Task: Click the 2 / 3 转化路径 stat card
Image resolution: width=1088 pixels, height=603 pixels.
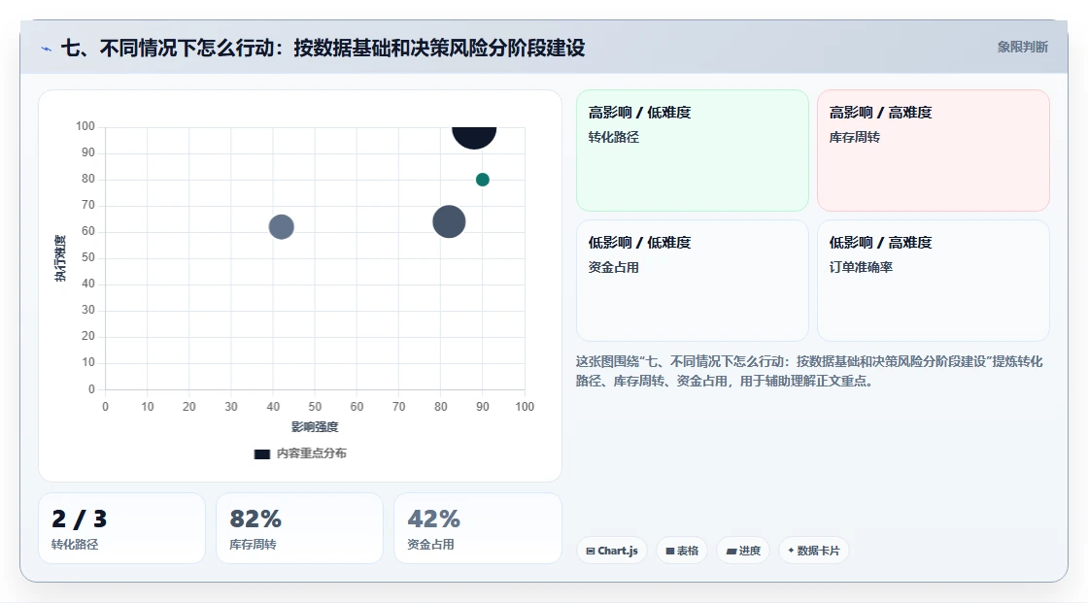Action: 121,528
